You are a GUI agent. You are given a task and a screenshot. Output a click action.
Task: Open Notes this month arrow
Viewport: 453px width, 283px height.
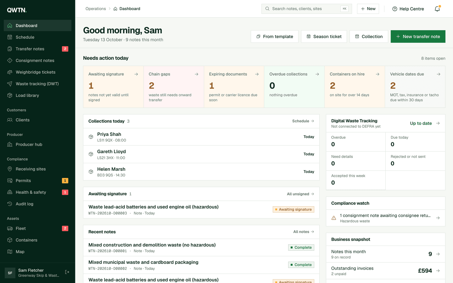[x=438, y=254]
